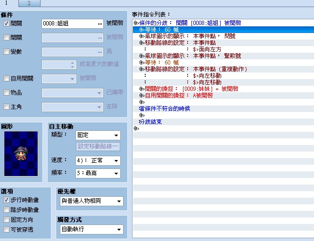Image resolution: width=314 pixels, height=241 pixels.
Task: Select the 條件的分歧 開關 [0008:姐姐] command line
Action: pyautogui.click(x=223, y=23)
